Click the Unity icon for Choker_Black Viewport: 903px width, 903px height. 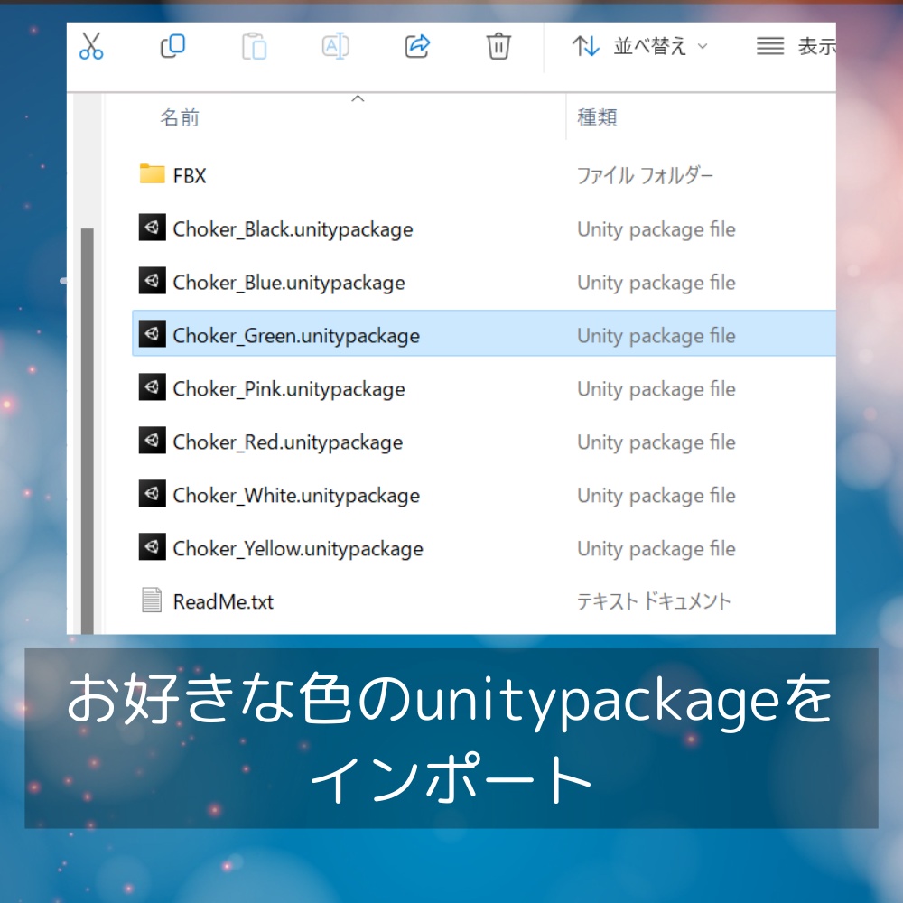pyautogui.click(x=152, y=228)
